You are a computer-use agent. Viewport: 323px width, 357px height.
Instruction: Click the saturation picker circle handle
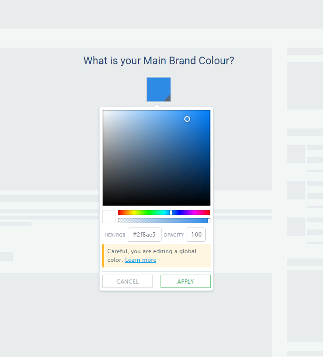click(x=187, y=119)
